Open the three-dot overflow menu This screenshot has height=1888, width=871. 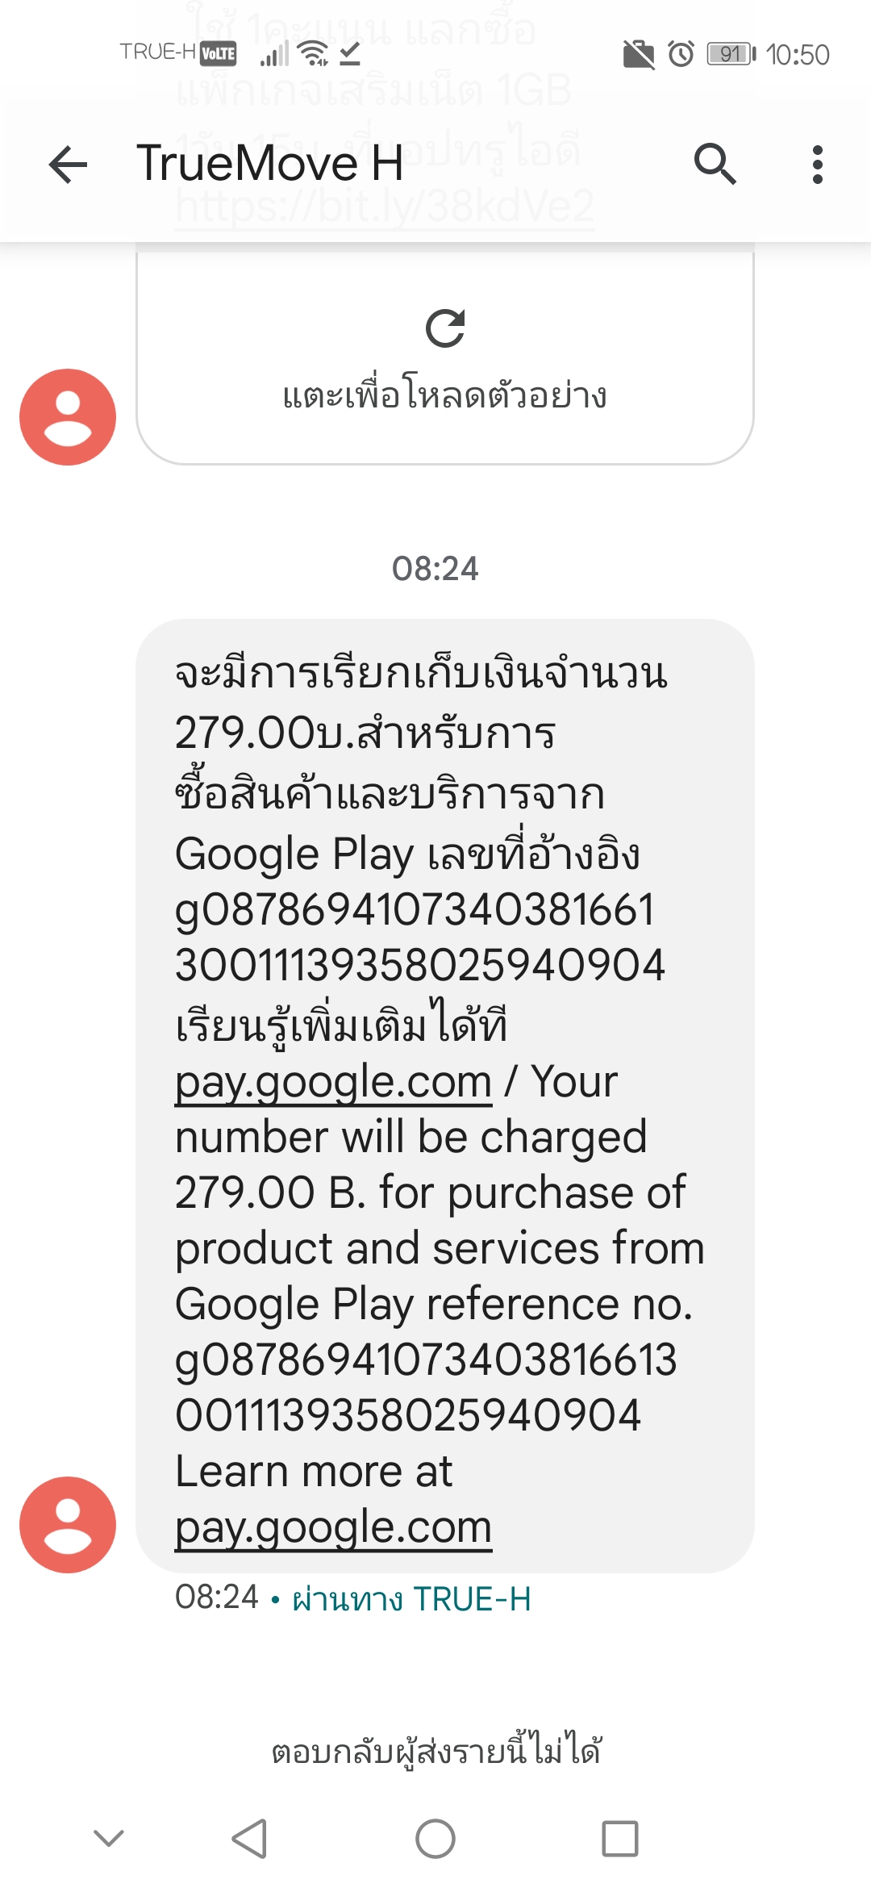pyautogui.click(x=817, y=165)
